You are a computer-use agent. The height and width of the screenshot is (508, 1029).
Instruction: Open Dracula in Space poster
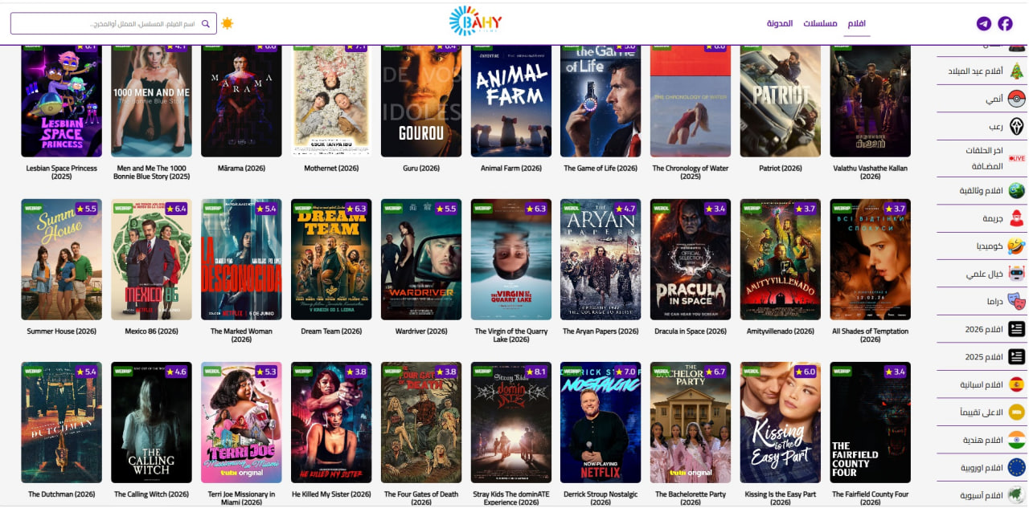(x=691, y=259)
